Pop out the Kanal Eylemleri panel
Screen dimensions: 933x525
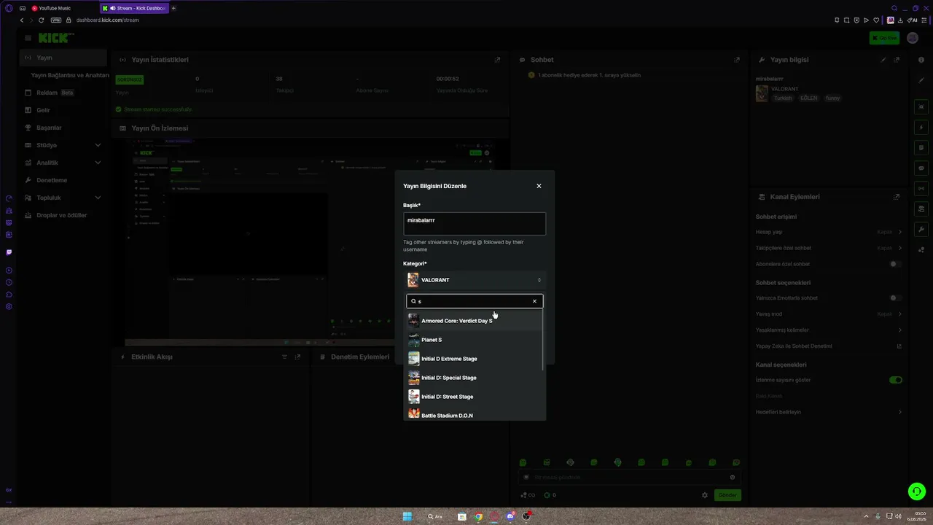tap(897, 197)
